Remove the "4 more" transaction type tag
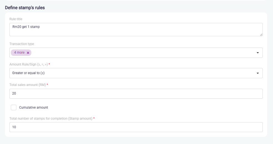The height and width of the screenshot is (144, 273). tap(28, 53)
